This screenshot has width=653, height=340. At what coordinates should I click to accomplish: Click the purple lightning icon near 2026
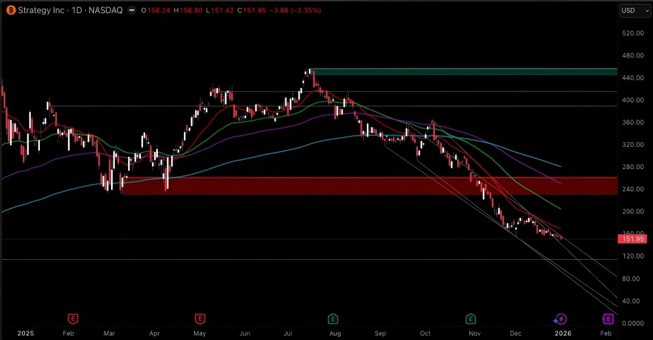click(560, 318)
